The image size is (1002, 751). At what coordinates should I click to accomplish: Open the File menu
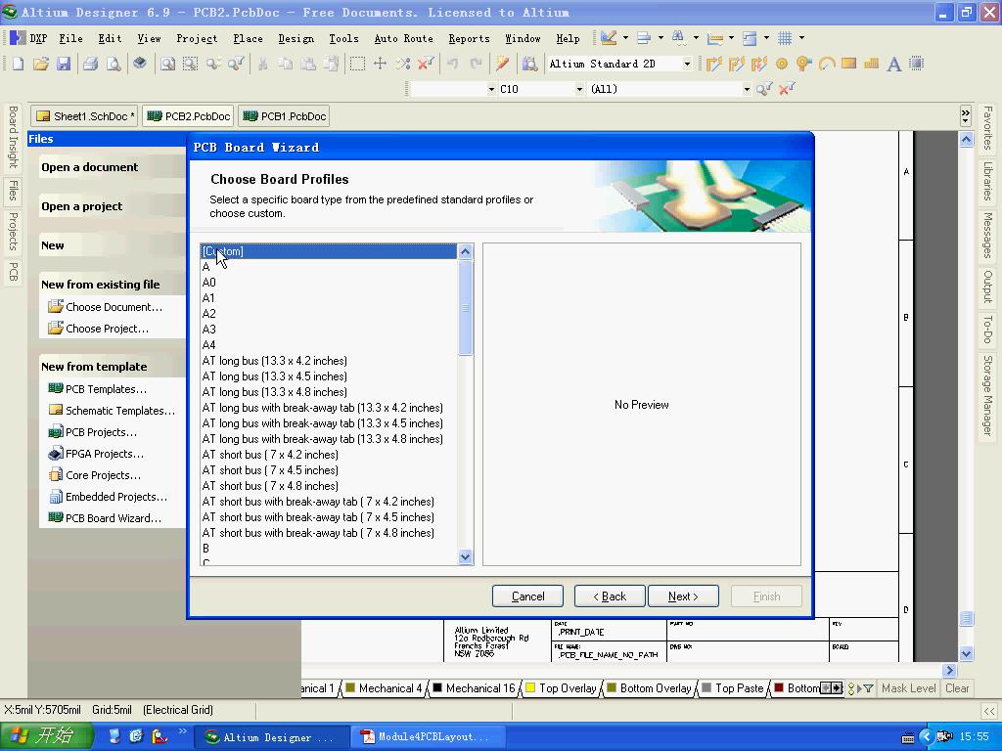[70, 38]
